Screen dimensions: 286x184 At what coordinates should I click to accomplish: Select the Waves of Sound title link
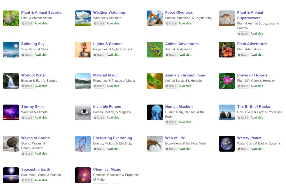pos(35,138)
